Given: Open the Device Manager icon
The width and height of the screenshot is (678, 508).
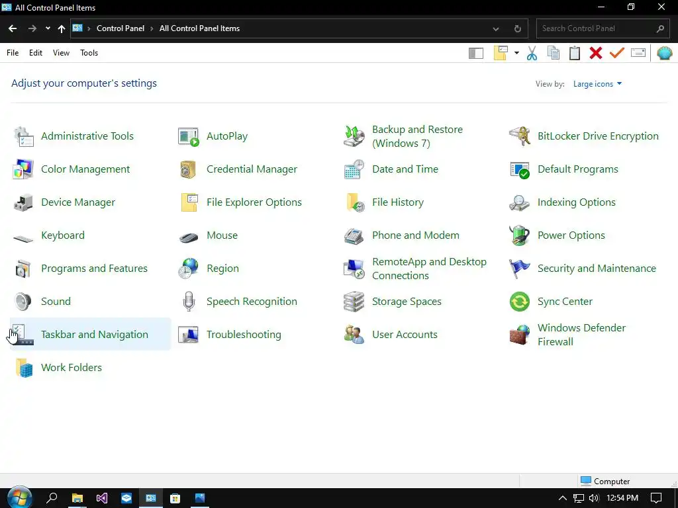Looking at the screenshot, I should click(x=23, y=202).
